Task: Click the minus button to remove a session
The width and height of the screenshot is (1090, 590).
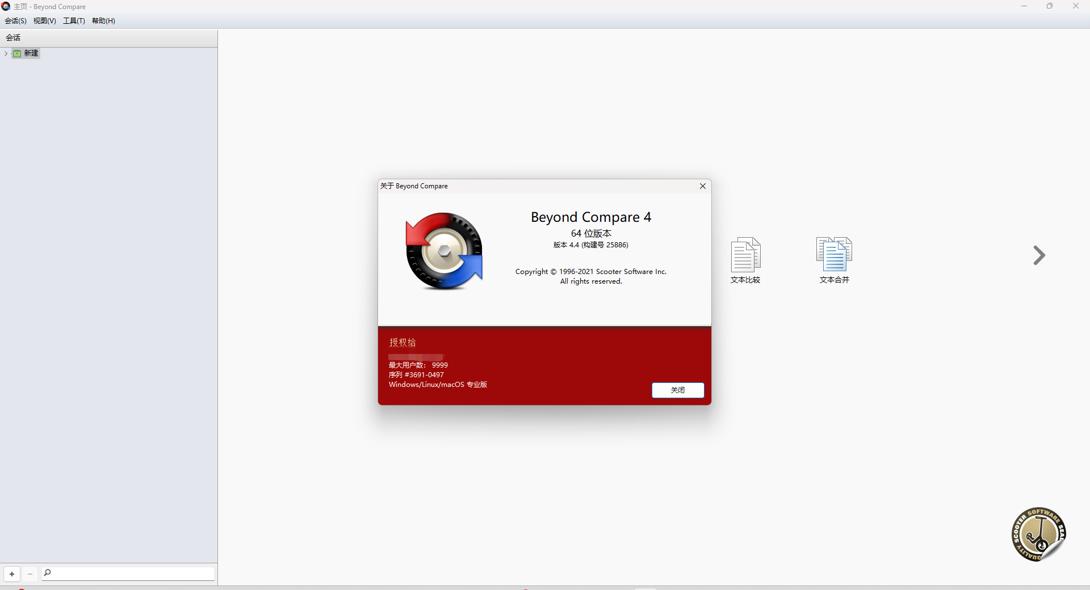Action: (30, 574)
